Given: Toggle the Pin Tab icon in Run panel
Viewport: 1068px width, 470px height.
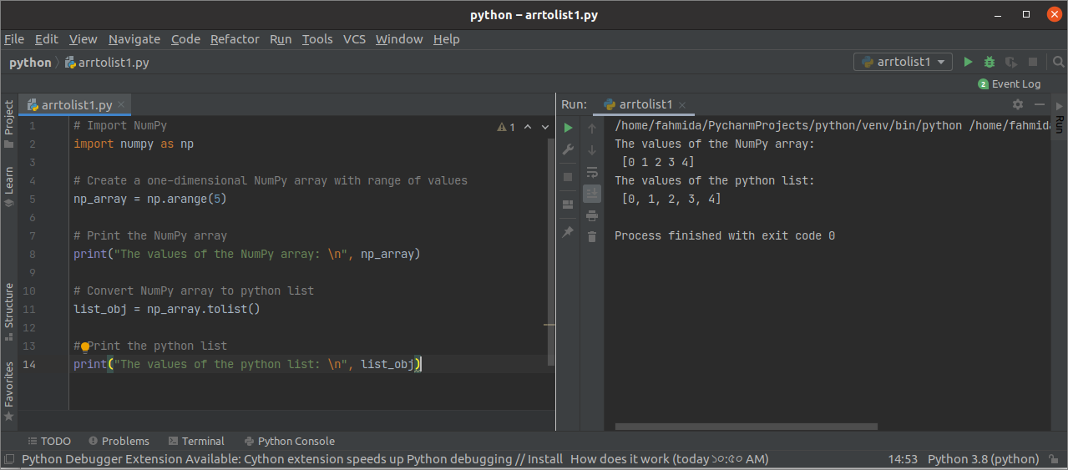Looking at the screenshot, I should click(568, 232).
